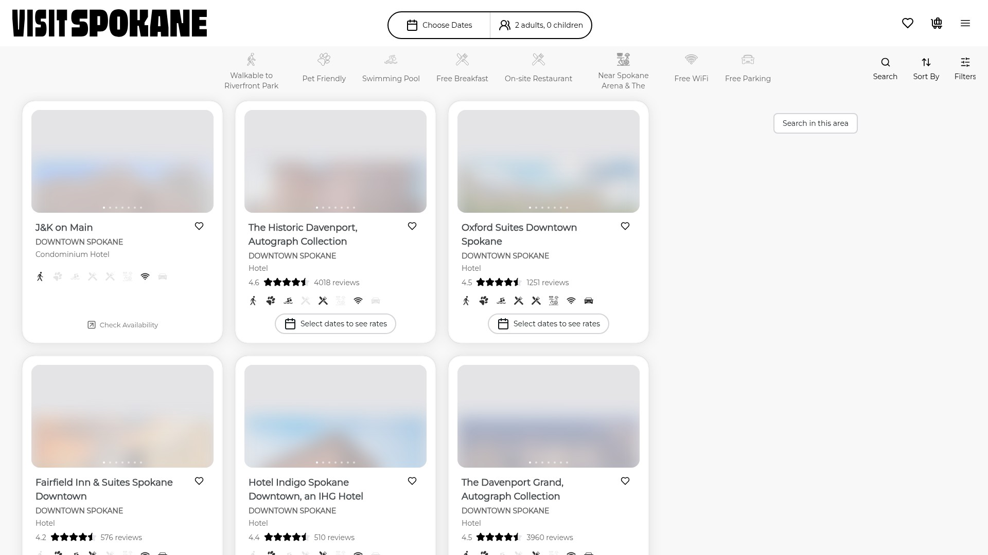The image size is (988, 555).
Task: Open the 2 adults, 0 children selector
Action: click(x=541, y=25)
